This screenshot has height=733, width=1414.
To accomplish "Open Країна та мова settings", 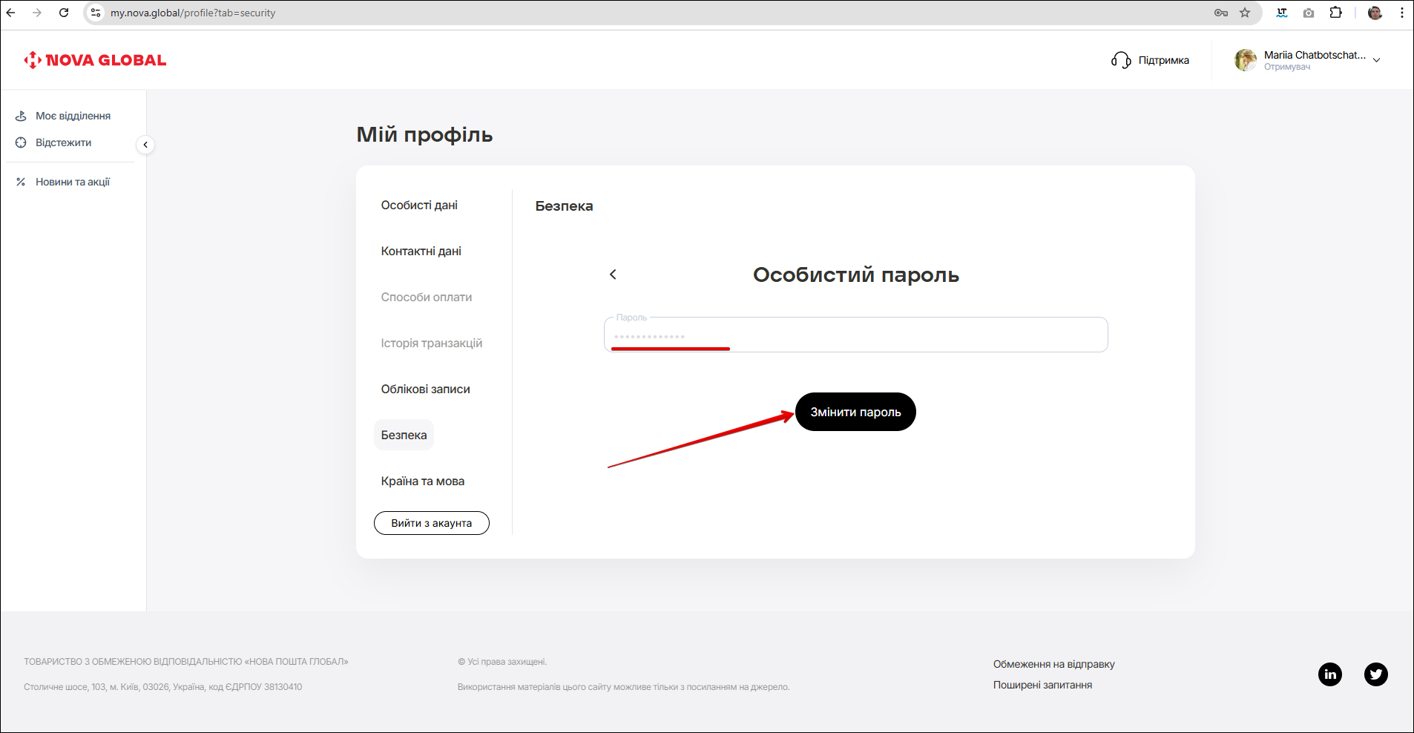I will pyautogui.click(x=422, y=481).
